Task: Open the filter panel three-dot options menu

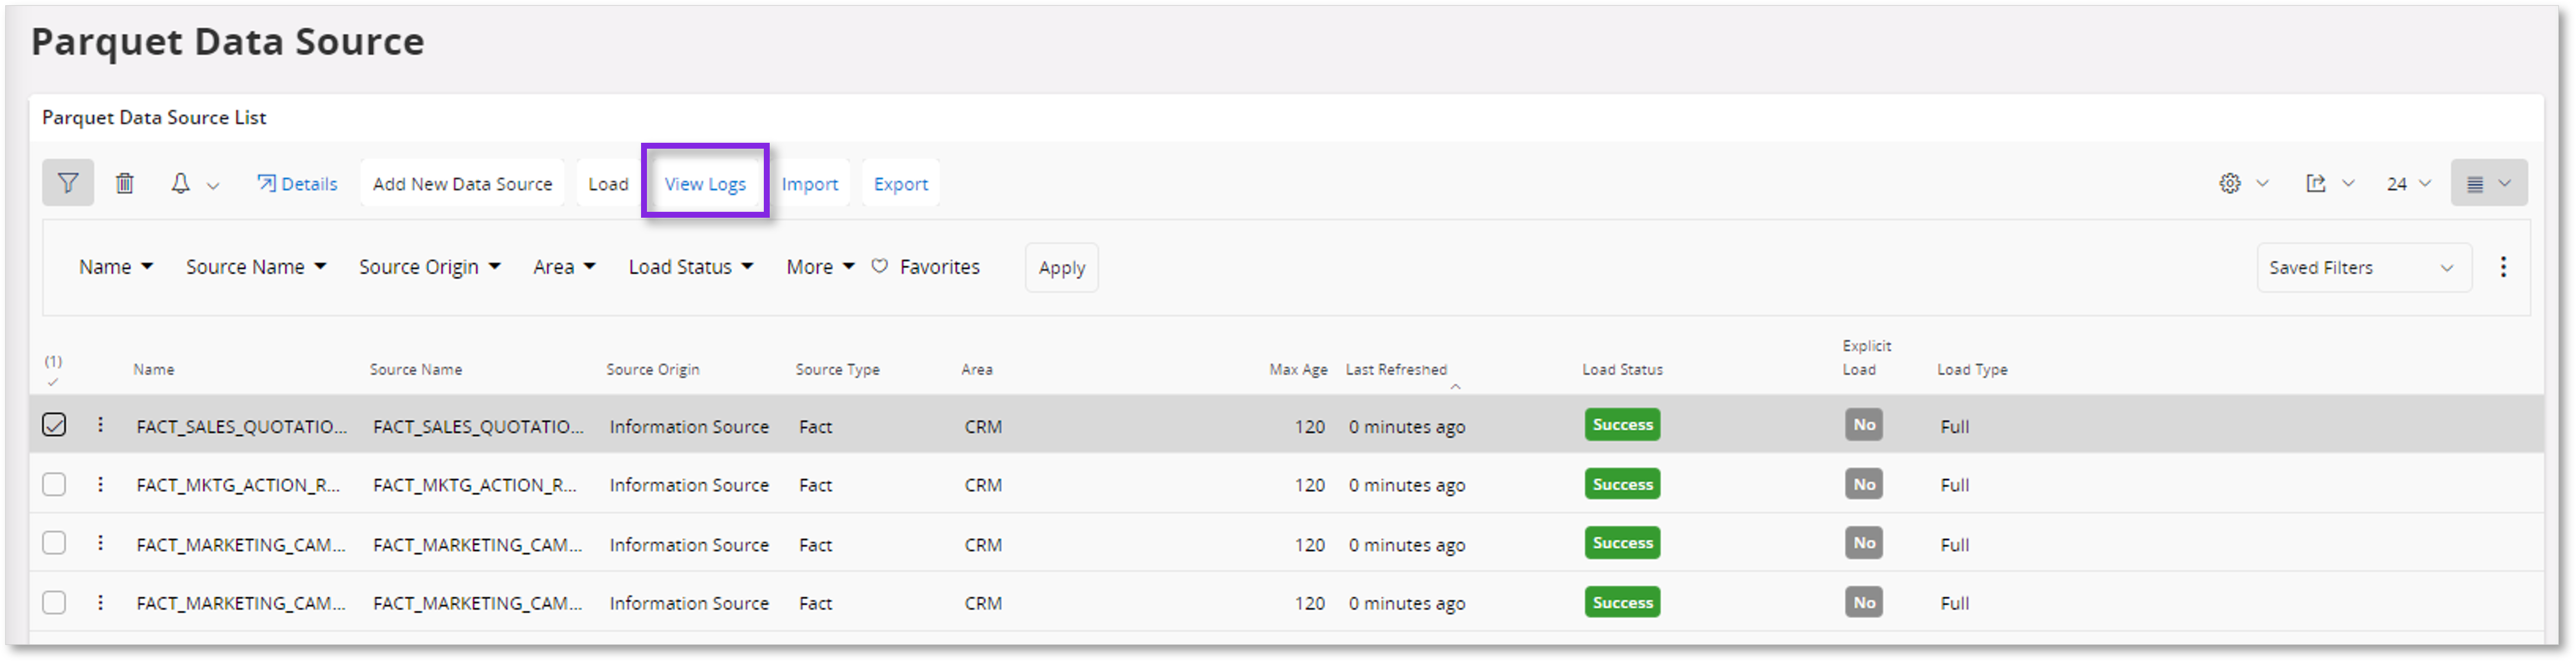Action: pyautogui.click(x=2503, y=267)
